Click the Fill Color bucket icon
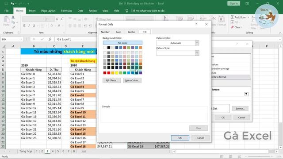The width and height of the screenshot is (283, 159). [x=52, y=26]
